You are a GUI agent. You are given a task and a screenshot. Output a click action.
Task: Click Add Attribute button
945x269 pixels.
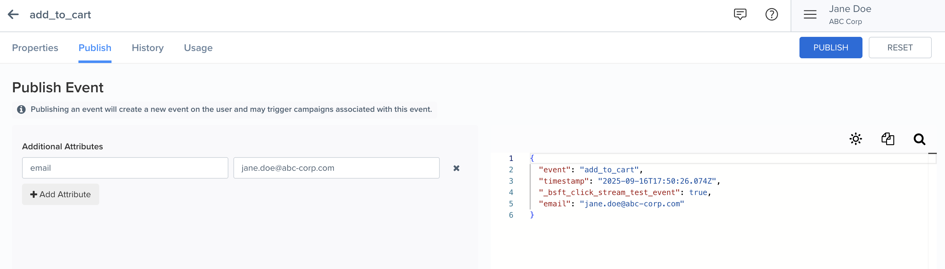(x=60, y=194)
